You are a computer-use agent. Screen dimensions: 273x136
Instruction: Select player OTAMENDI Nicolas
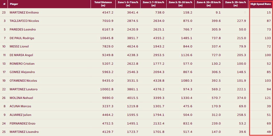coord(23,81)
